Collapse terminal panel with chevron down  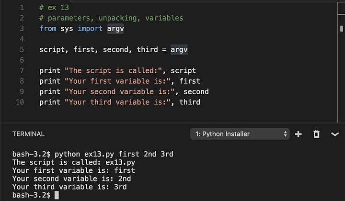pyautogui.click(x=335, y=134)
